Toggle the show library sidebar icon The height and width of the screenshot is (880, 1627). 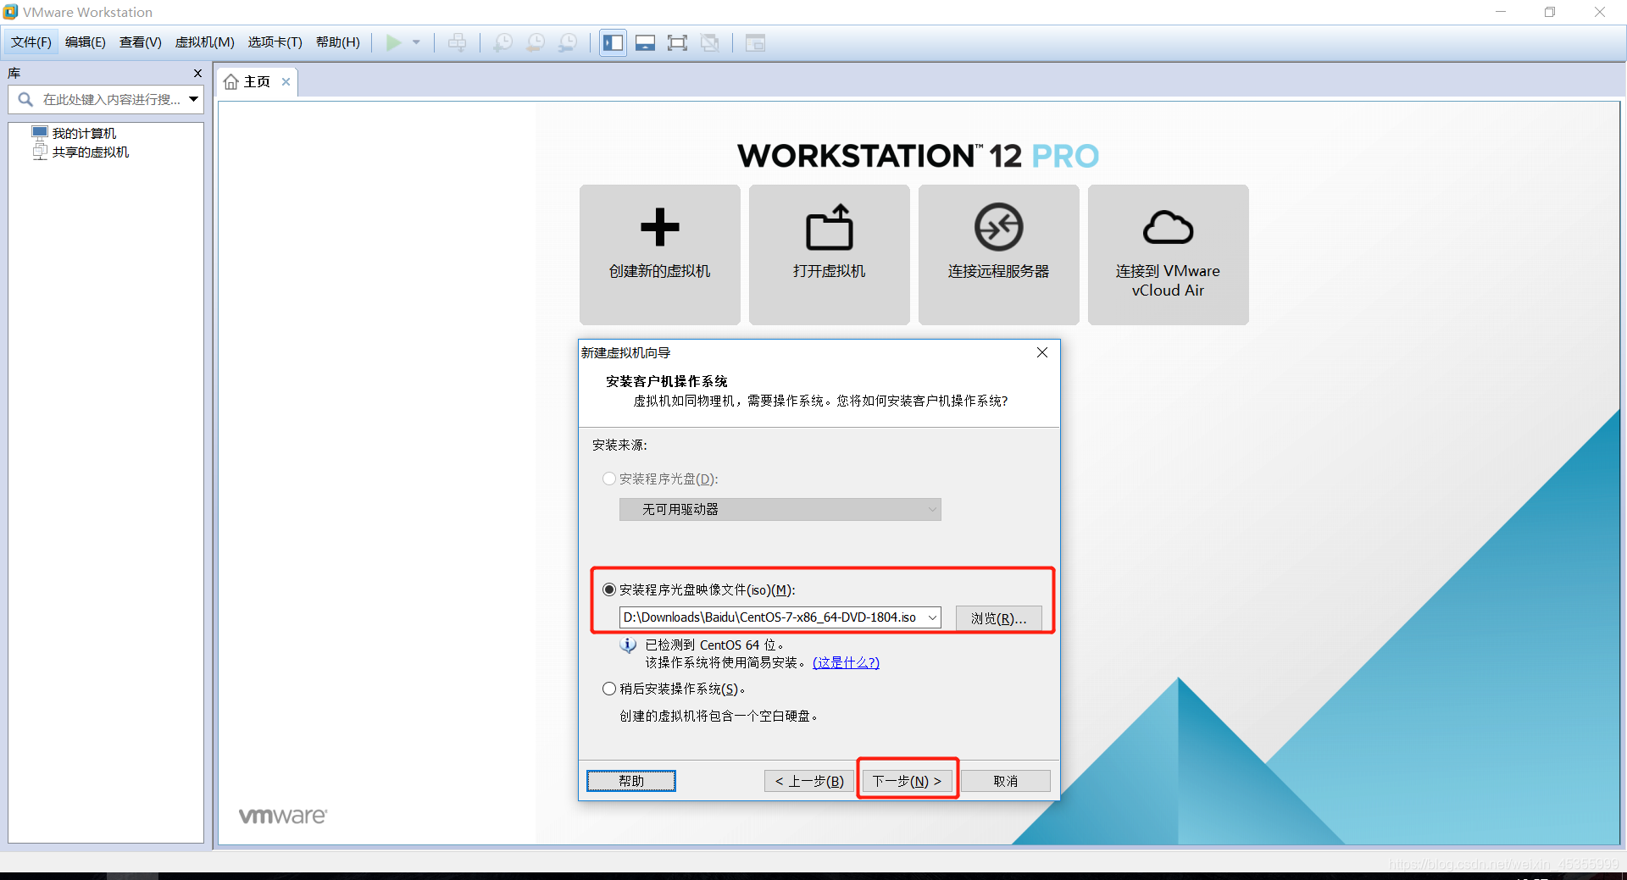[x=613, y=42]
